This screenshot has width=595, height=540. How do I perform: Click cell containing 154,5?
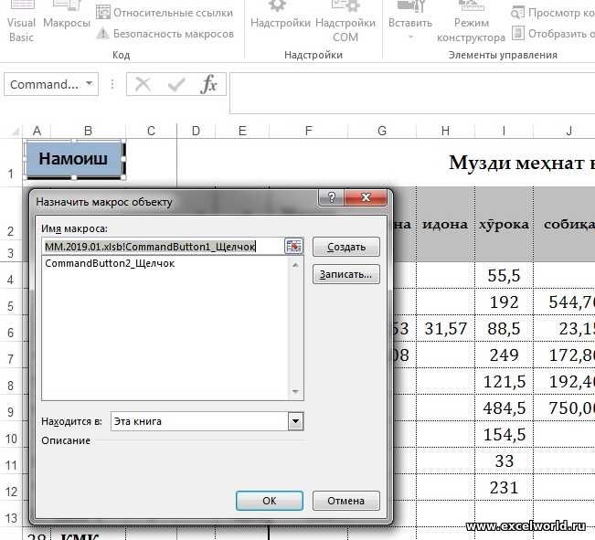(504, 435)
